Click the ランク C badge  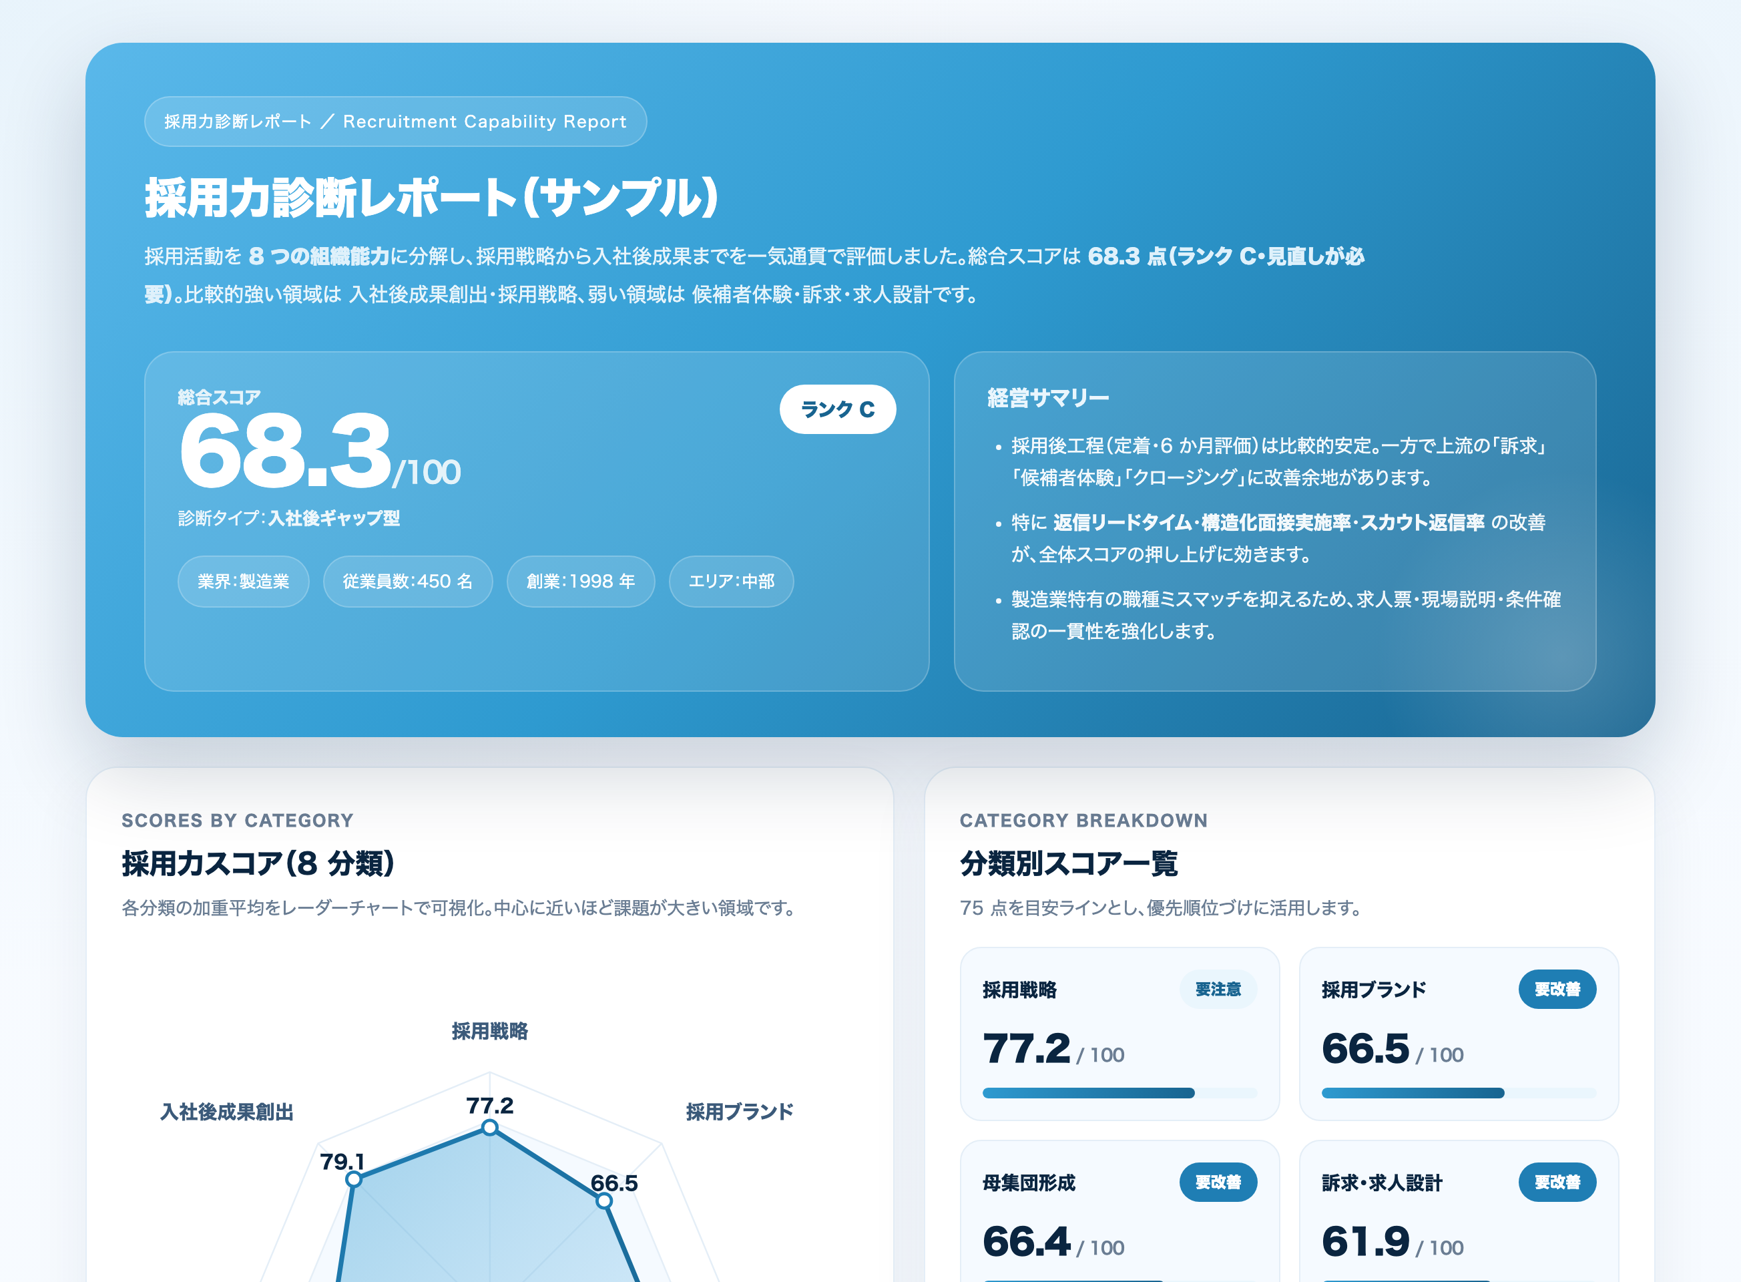(x=837, y=409)
